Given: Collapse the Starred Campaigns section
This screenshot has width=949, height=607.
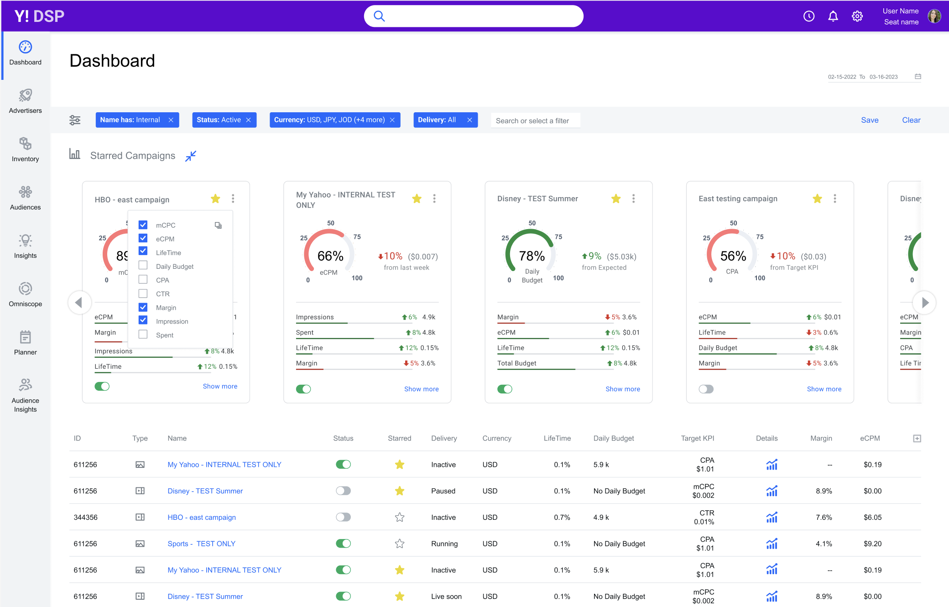Looking at the screenshot, I should 191,156.
